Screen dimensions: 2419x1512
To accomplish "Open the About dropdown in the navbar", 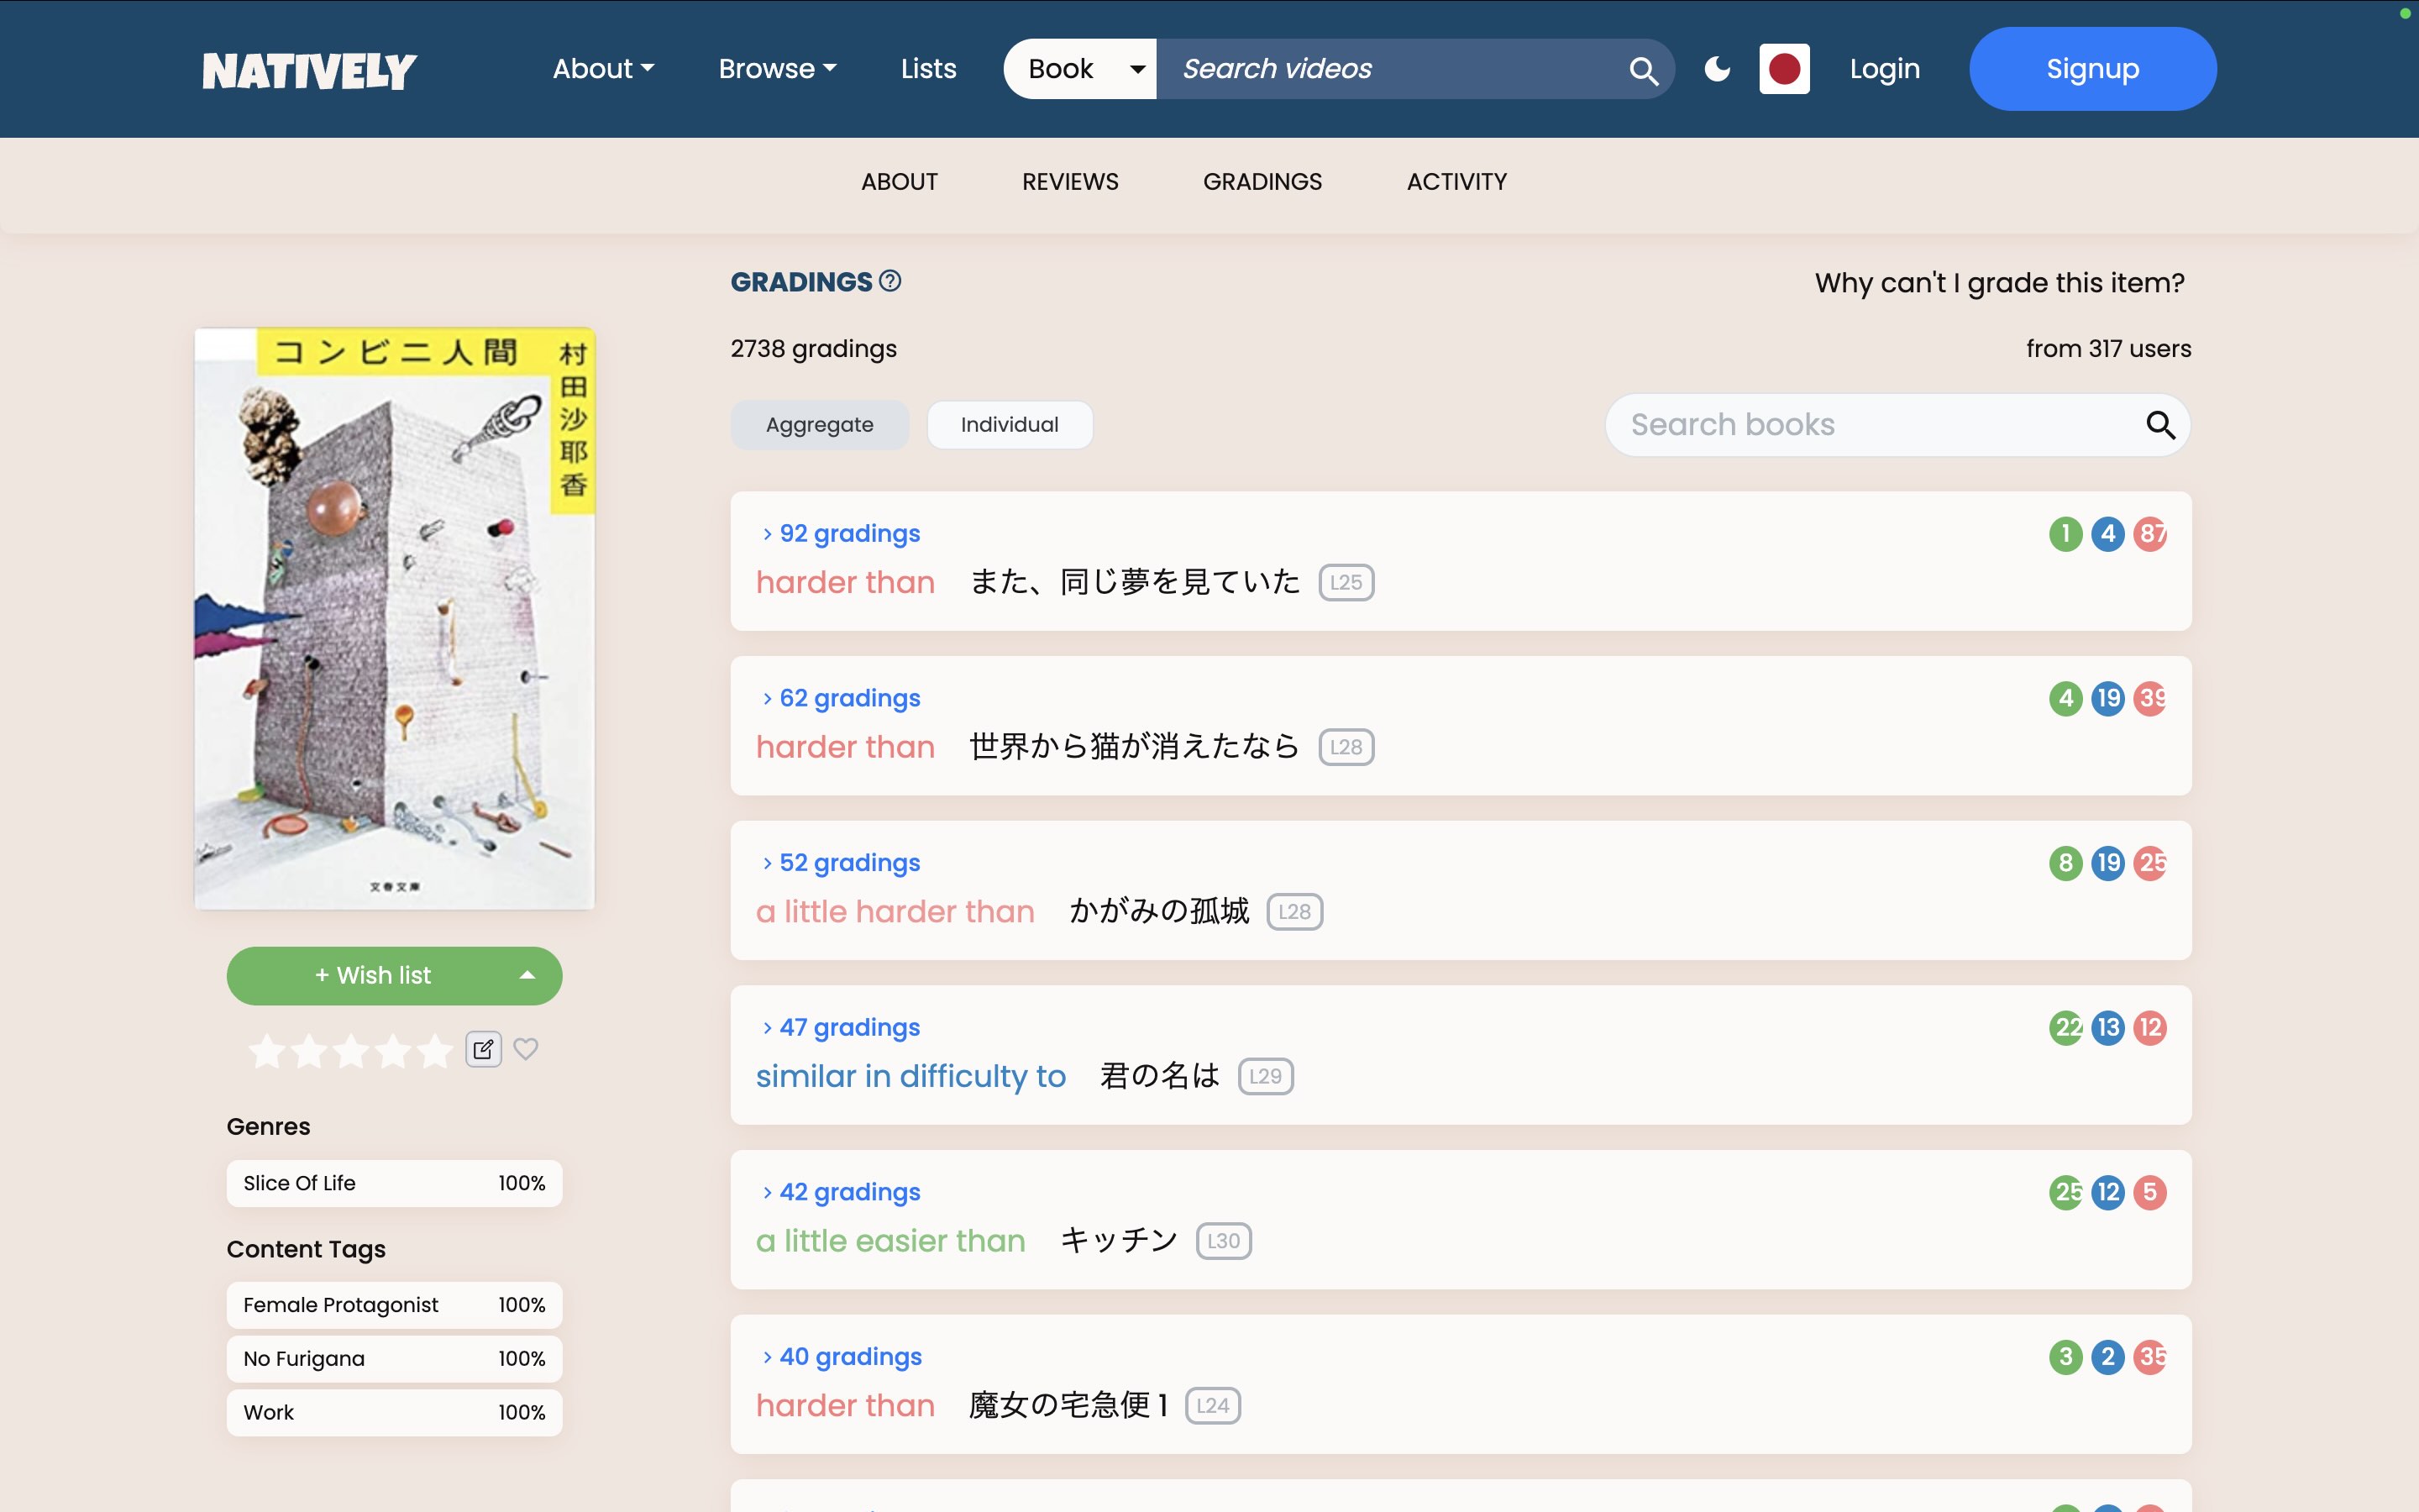I will 604,68.
